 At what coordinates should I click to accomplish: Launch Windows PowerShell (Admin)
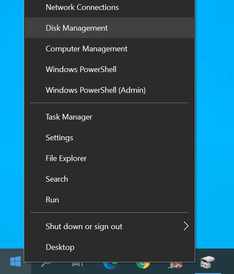coord(109,90)
